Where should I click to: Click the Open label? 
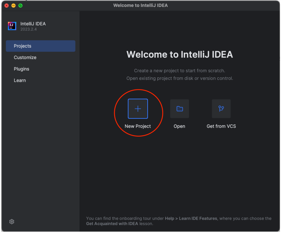click(179, 126)
